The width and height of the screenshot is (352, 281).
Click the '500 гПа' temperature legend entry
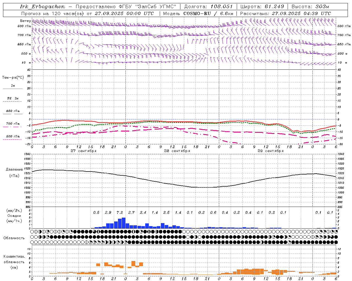point(13,136)
